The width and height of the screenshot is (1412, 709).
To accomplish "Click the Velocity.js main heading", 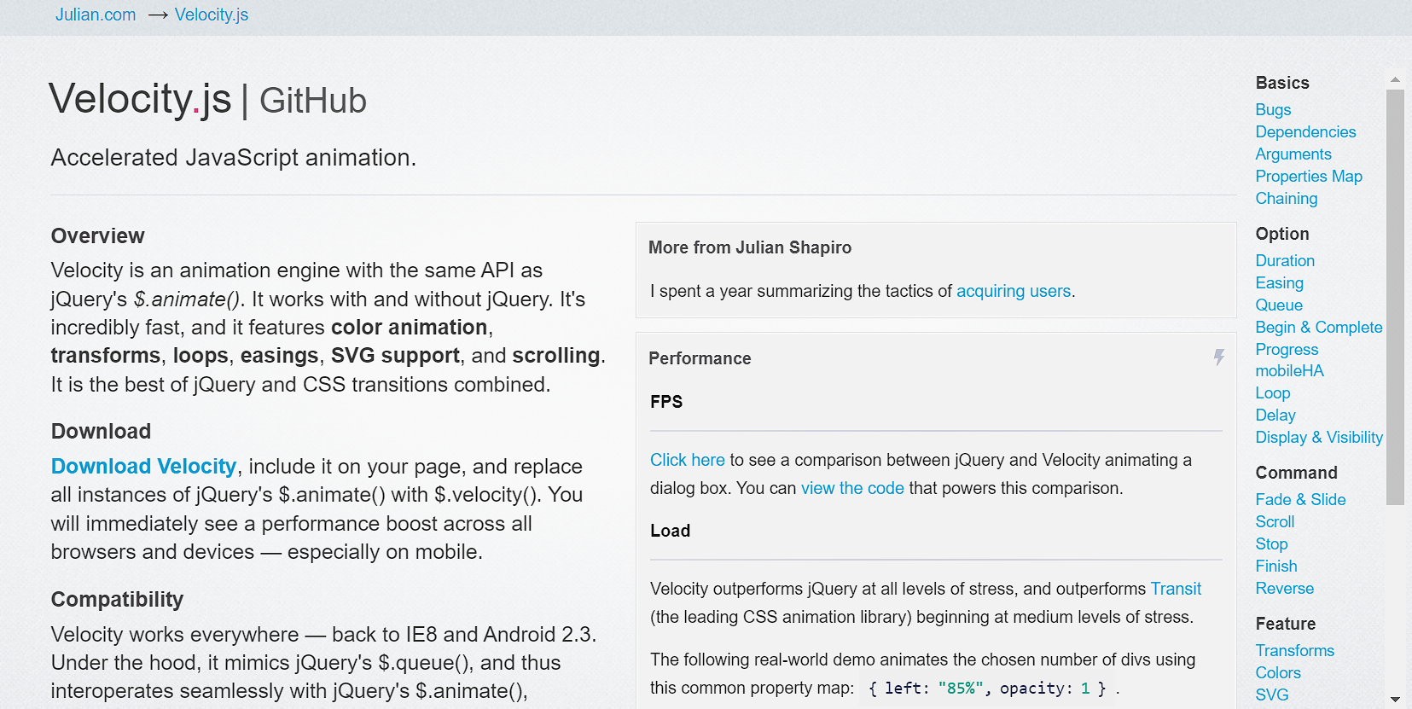I will 140,98.
